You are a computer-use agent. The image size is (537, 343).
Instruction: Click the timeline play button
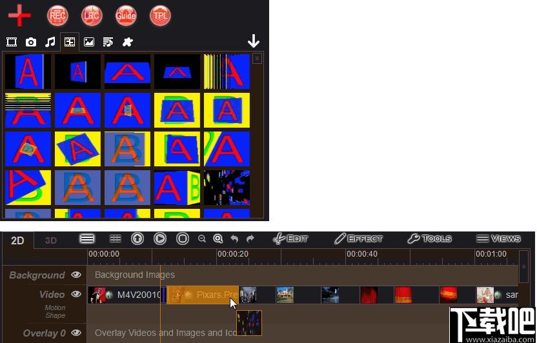(160, 239)
